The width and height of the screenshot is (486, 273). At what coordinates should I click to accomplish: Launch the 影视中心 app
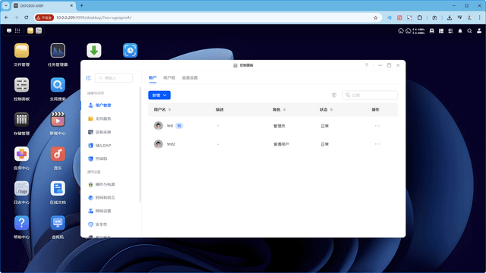[x=58, y=120]
